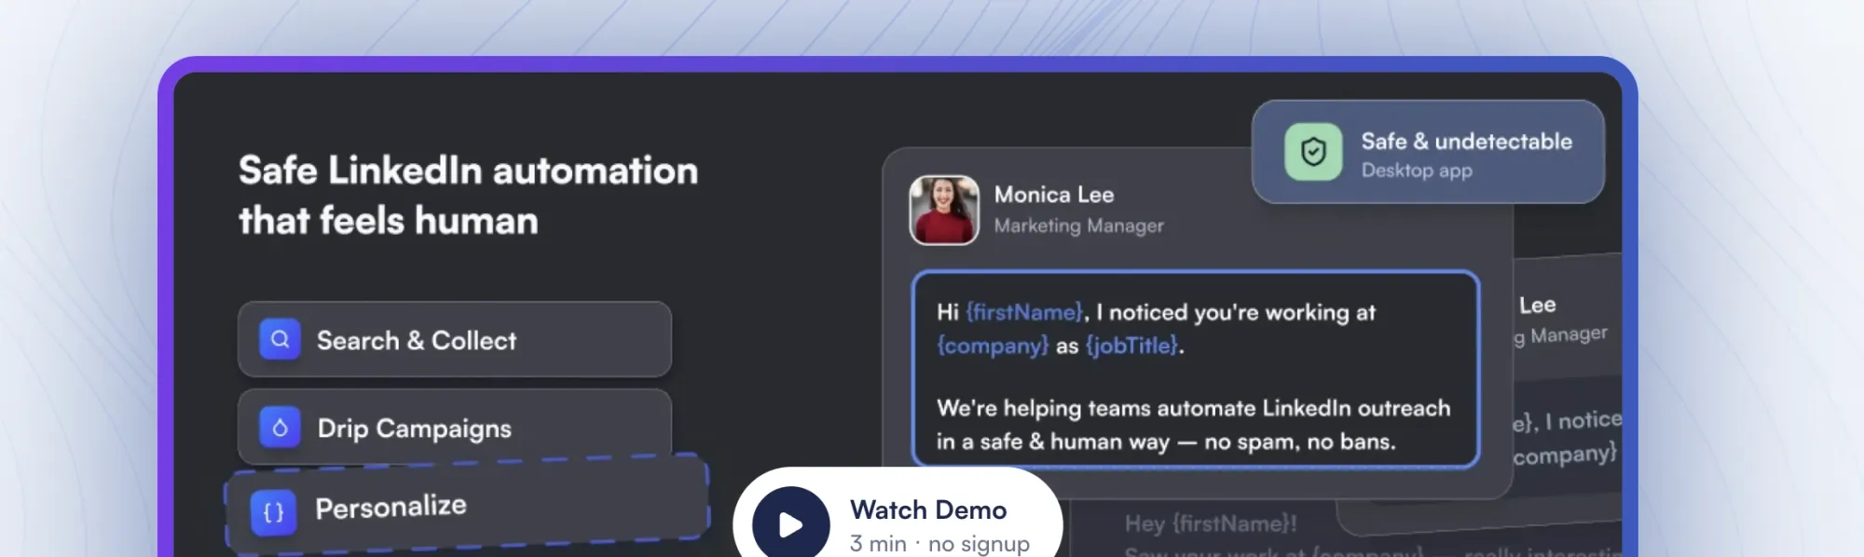Play the Watch Demo video
Screen dimensions: 1864x557
pyautogui.click(x=791, y=524)
